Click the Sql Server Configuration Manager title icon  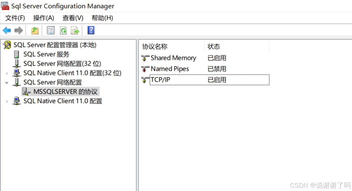[x=5, y=6]
